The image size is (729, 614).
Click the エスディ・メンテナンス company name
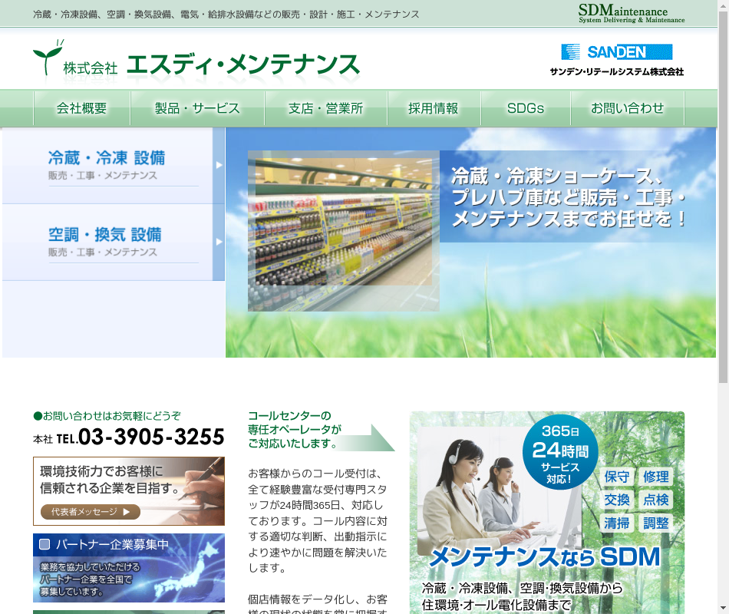click(242, 65)
